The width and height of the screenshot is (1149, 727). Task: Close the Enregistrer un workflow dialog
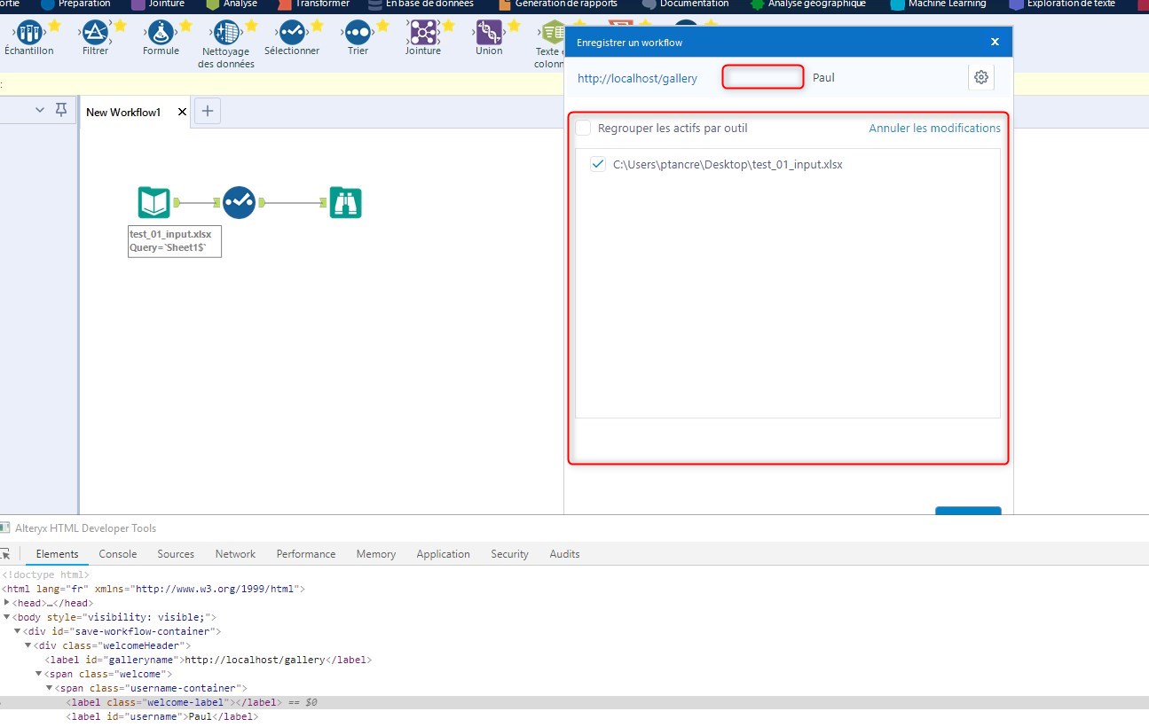[995, 42]
